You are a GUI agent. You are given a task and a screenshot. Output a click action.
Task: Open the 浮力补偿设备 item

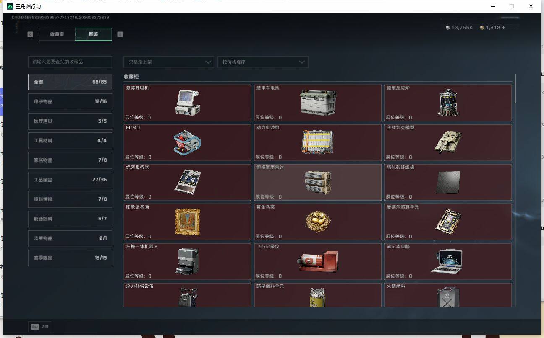pyautogui.click(x=188, y=295)
